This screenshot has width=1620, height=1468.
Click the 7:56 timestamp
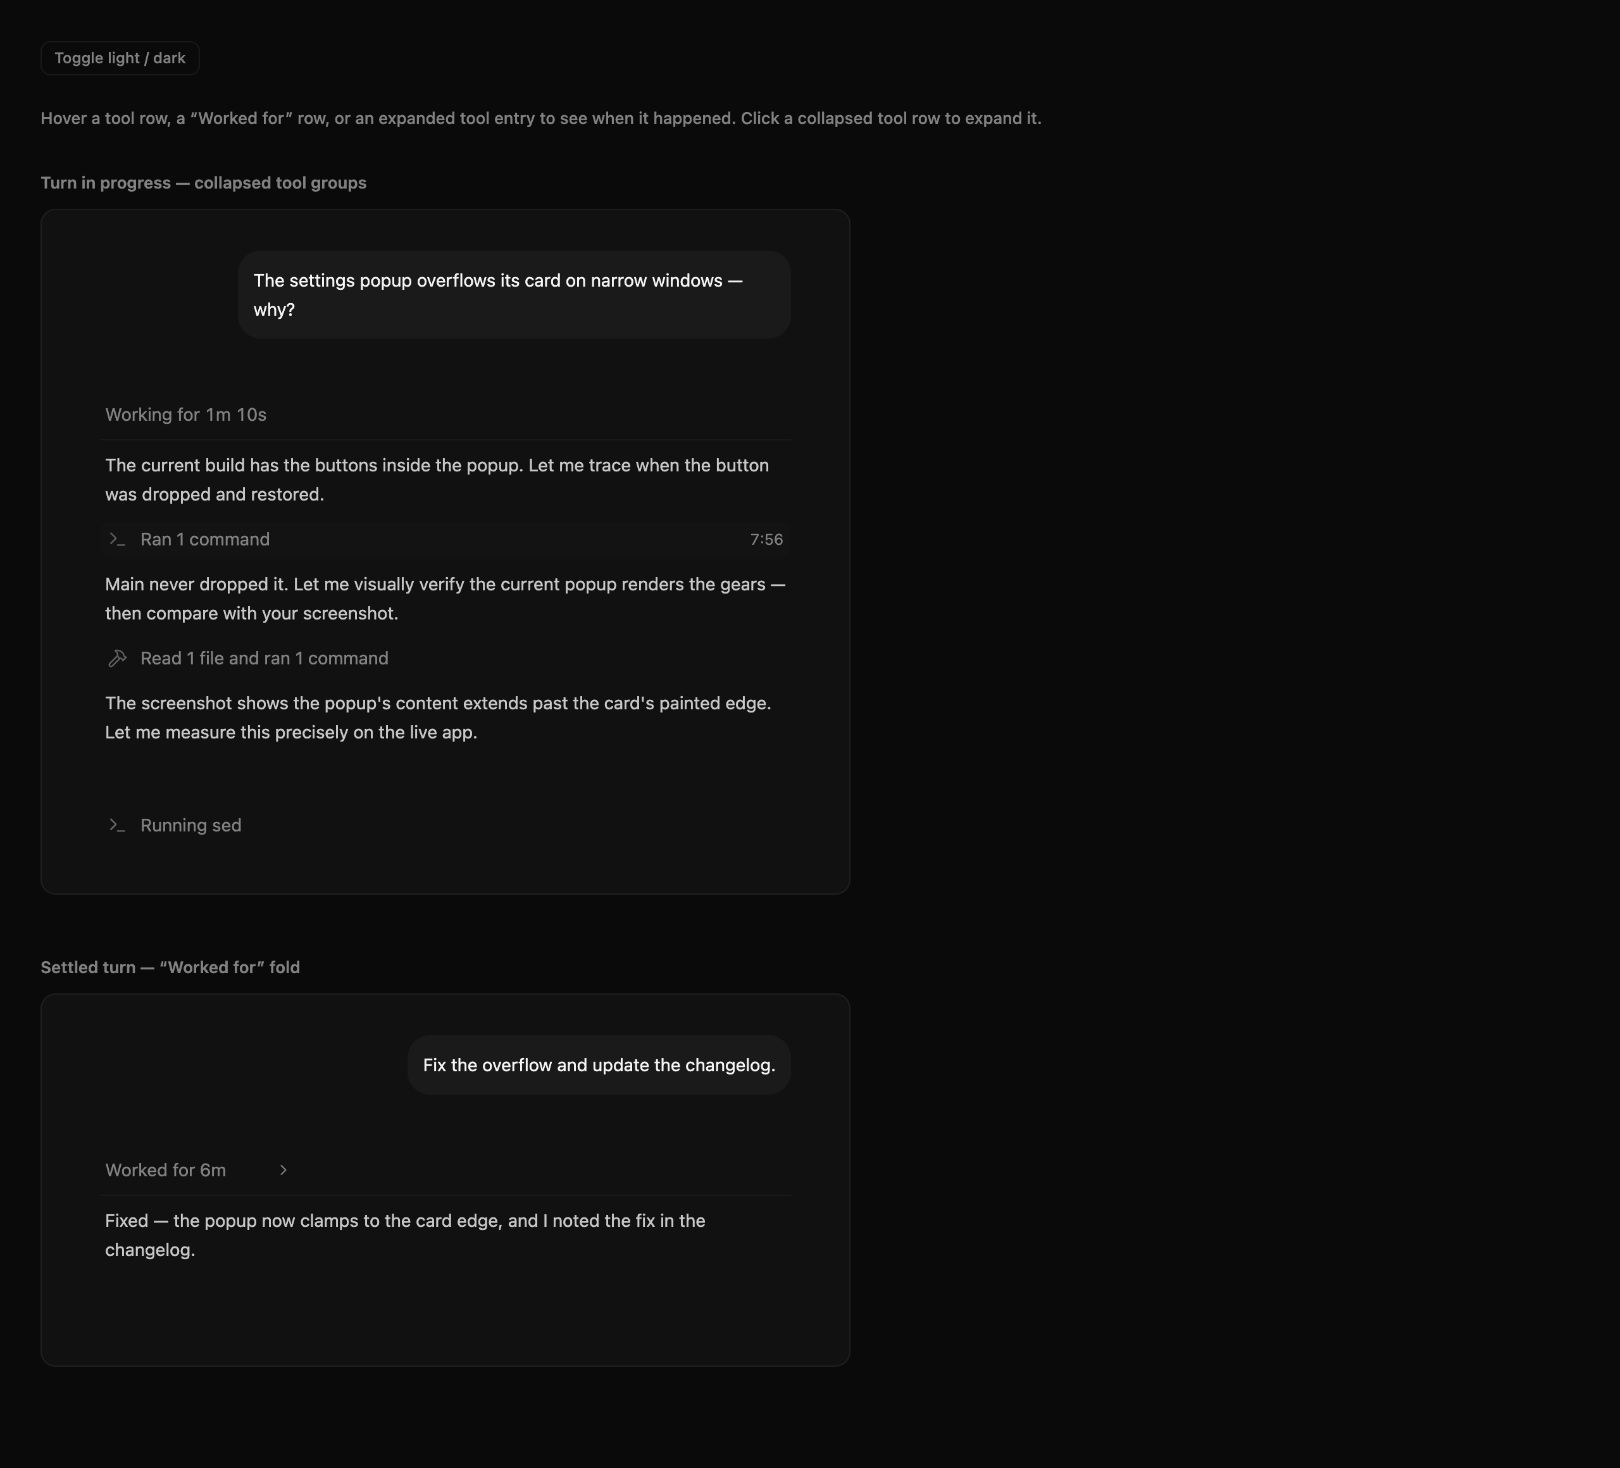766,539
